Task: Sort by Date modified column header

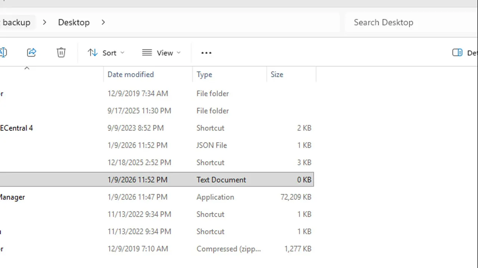Action: coord(131,74)
